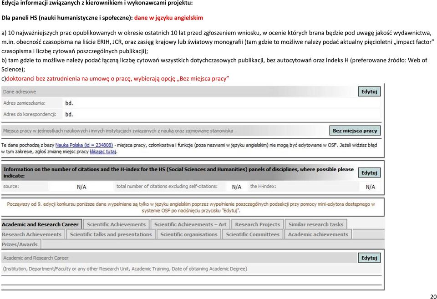The image size is (437, 299).
Task: Edit the citations and H-index information
Action: point(369,173)
